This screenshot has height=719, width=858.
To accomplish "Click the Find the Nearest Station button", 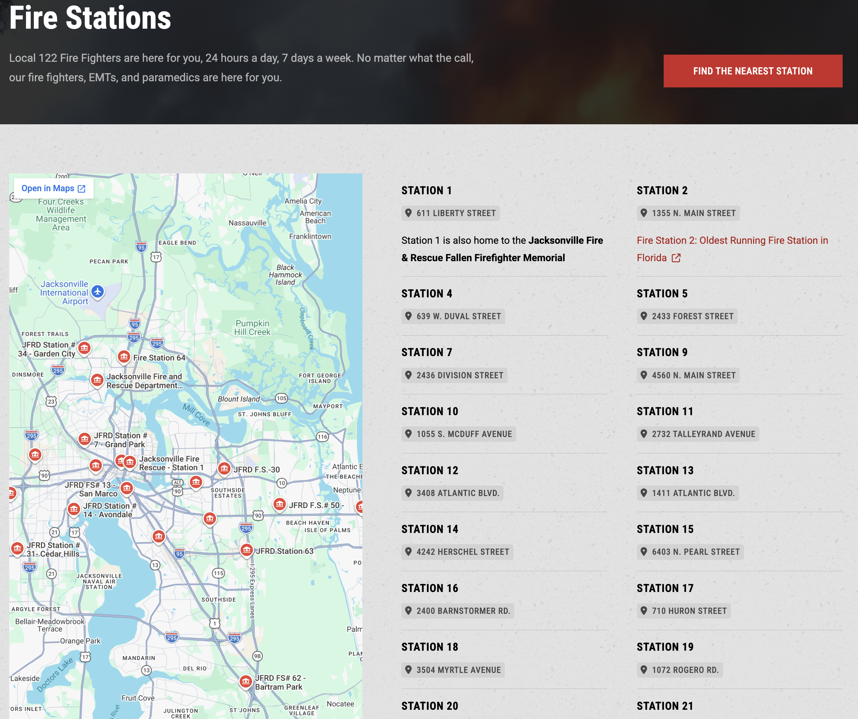I will click(x=752, y=71).
